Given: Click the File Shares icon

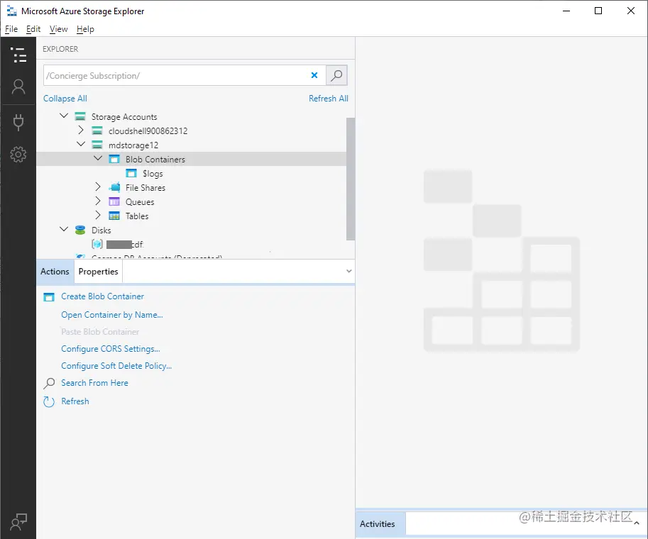Looking at the screenshot, I should tap(114, 187).
